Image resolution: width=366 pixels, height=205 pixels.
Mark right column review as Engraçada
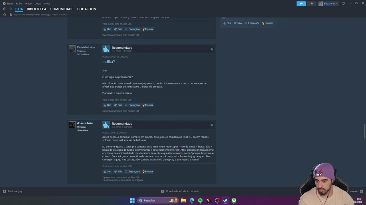tap(252, 23)
